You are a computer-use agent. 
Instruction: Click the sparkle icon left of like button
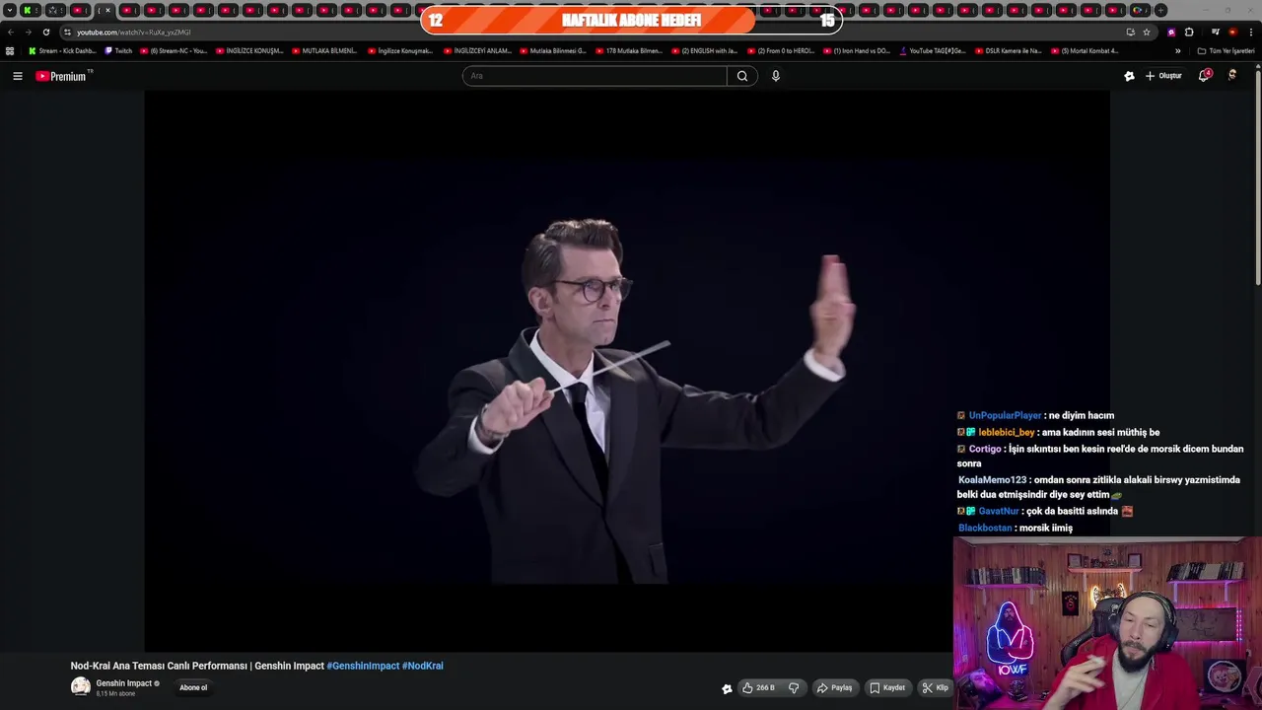pos(727,688)
